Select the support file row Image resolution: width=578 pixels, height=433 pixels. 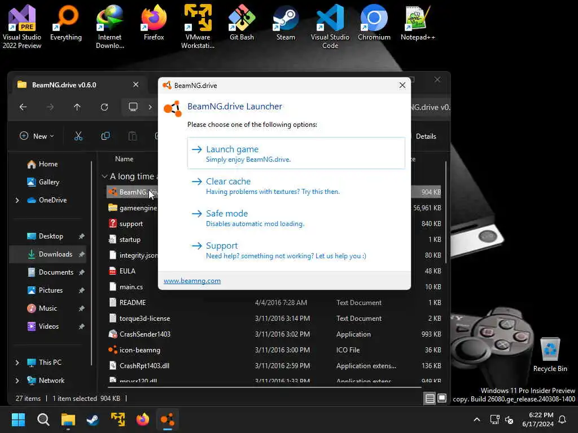click(x=133, y=223)
